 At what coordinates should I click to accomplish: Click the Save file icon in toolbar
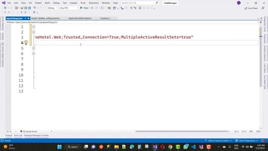(26, 8)
